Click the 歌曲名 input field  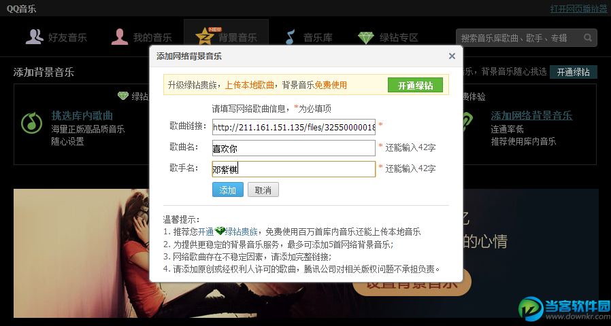pyautogui.click(x=294, y=148)
